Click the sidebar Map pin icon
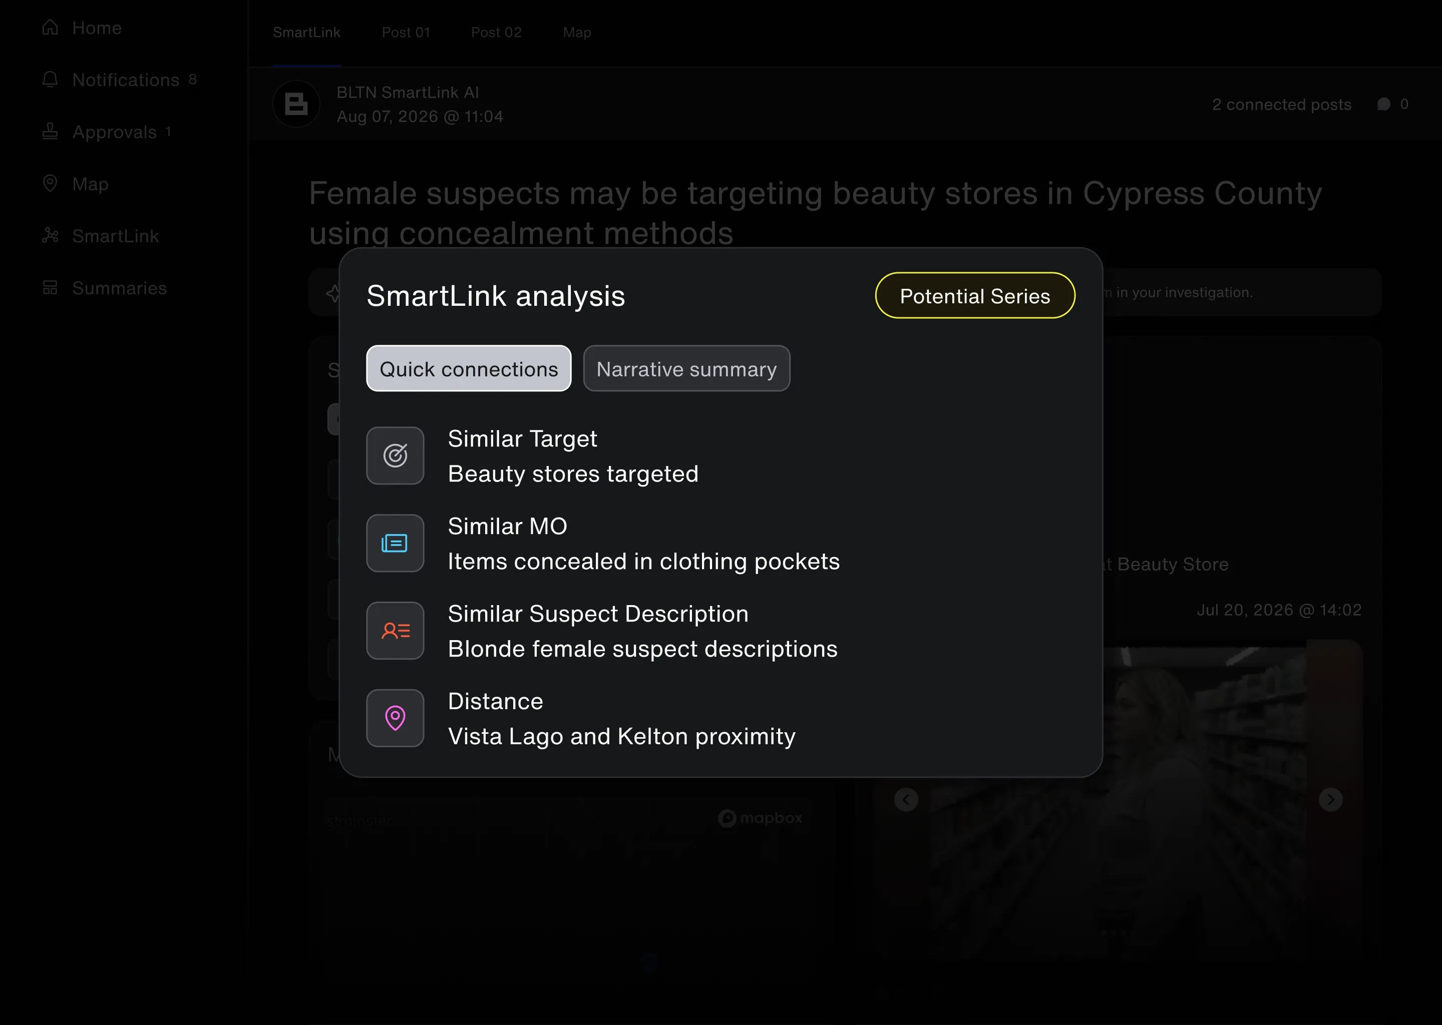Image resolution: width=1442 pixels, height=1025 pixels. (x=50, y=183)
